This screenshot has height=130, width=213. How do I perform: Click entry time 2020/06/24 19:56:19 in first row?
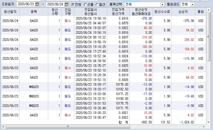(x=91, y=18)
